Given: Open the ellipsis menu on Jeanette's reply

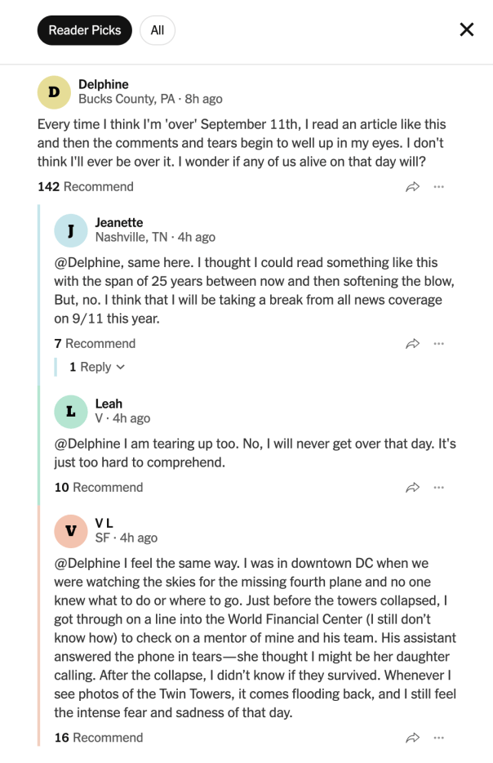Looking at the screenshot, I should coord(438,344).
